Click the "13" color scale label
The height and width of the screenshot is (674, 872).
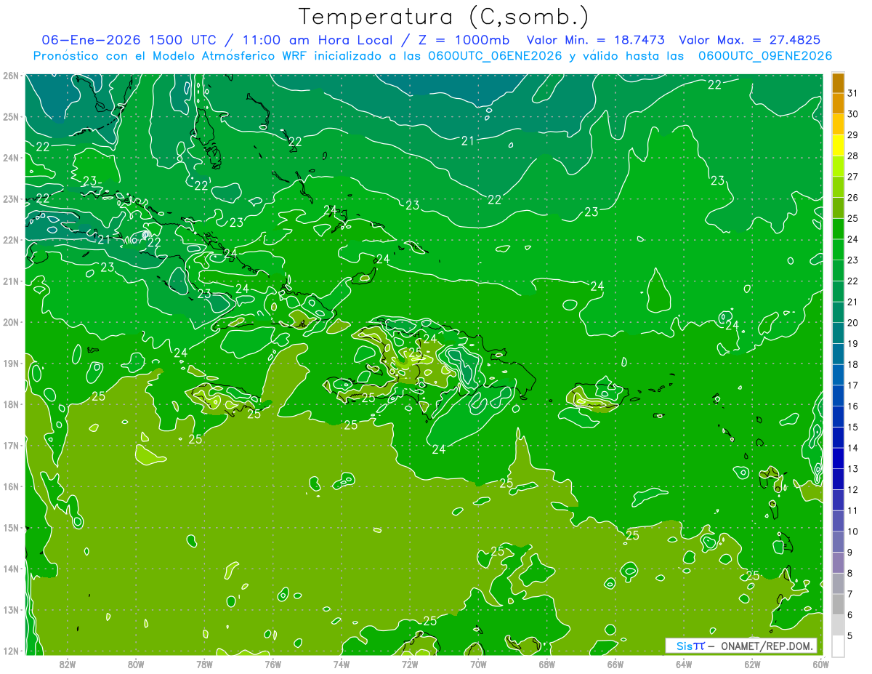[852, 468]
